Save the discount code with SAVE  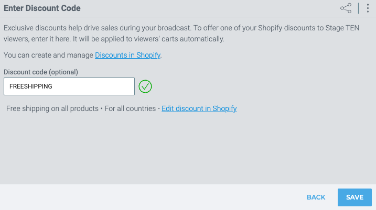coord(354,197)
